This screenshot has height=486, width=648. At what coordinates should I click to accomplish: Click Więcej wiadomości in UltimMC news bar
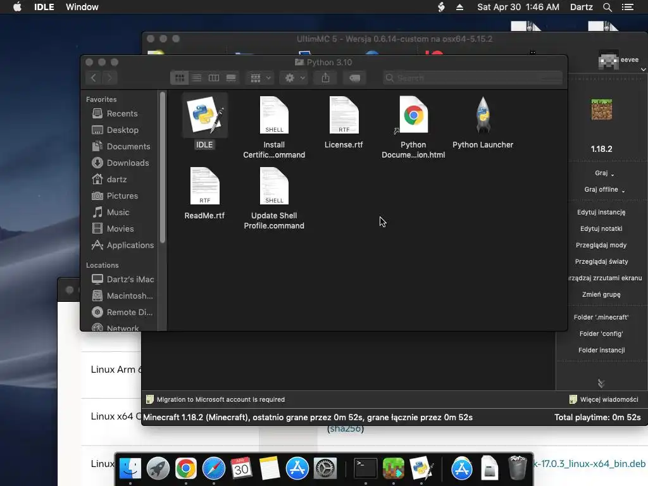(604, 400)
